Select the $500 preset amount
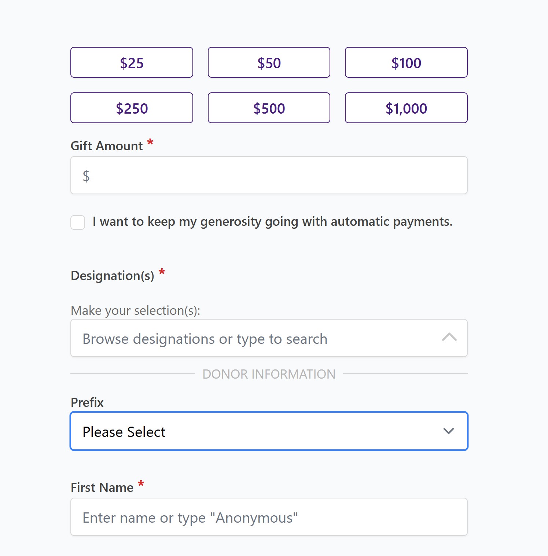The image size is (548, 556). (269, 108)
